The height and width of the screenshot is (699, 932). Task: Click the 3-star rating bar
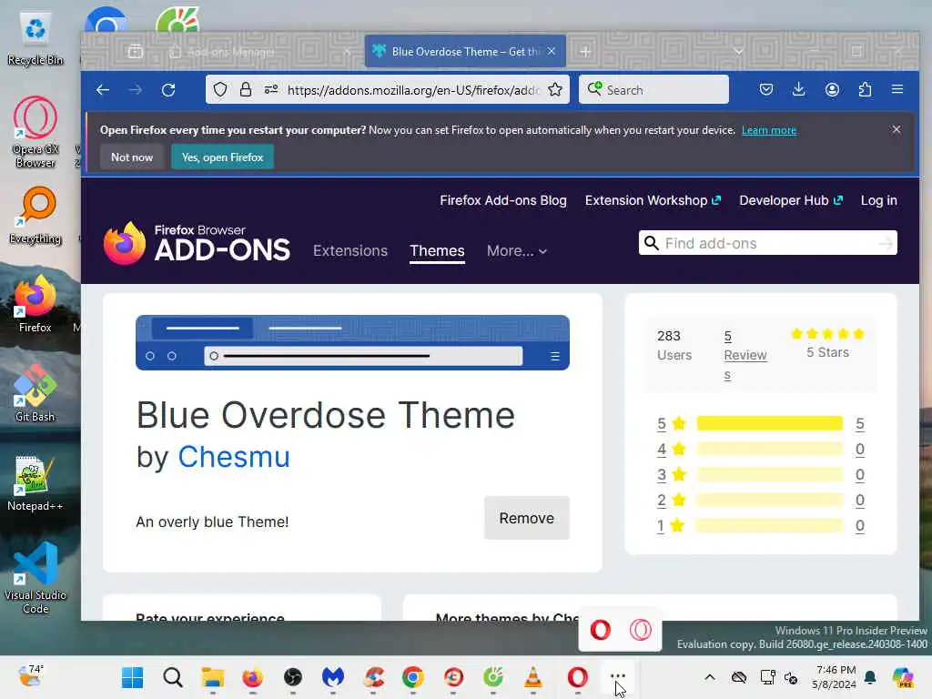click(770, 474)
